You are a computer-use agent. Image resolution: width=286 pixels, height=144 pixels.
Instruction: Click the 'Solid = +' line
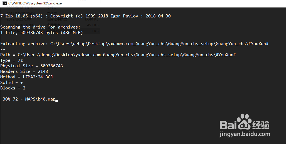pos(11,83)
